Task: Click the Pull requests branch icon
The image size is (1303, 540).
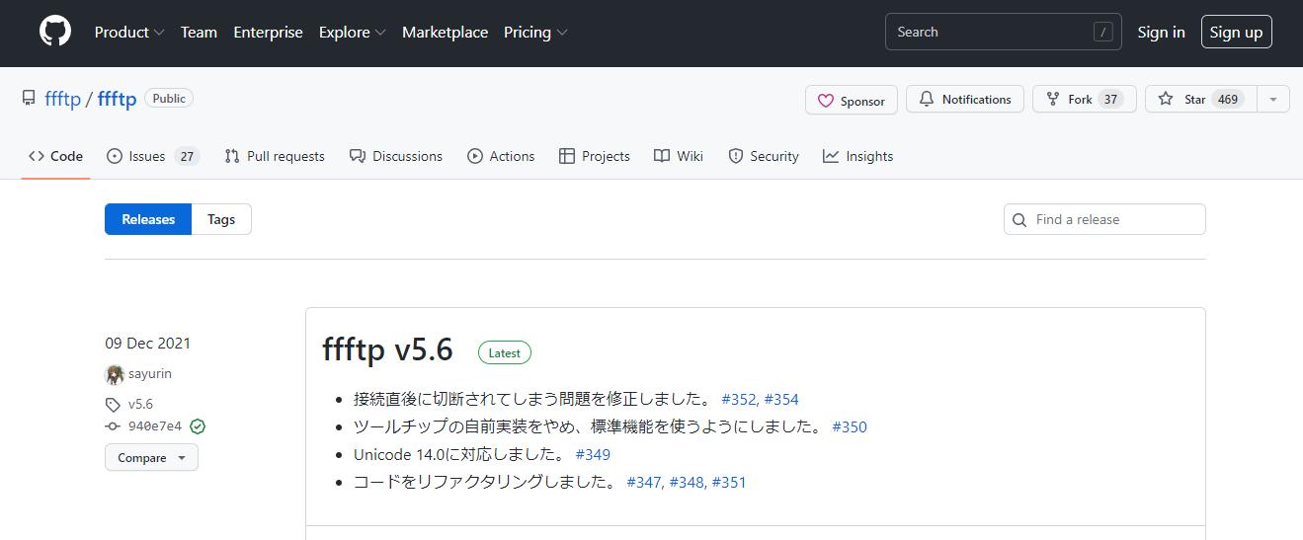Action: coord(232,156)
